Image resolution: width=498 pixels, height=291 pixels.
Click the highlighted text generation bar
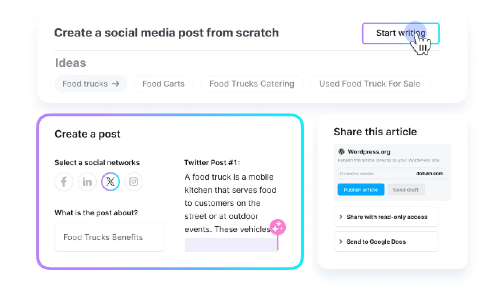230,244
